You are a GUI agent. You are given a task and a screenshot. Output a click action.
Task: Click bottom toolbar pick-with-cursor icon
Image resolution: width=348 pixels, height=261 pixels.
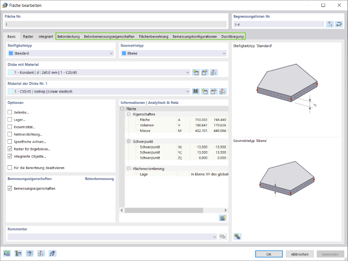[41, 253]
